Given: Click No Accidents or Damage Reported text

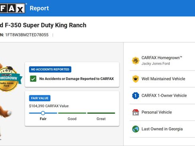Looking at the screenshot, I should 76,79.
